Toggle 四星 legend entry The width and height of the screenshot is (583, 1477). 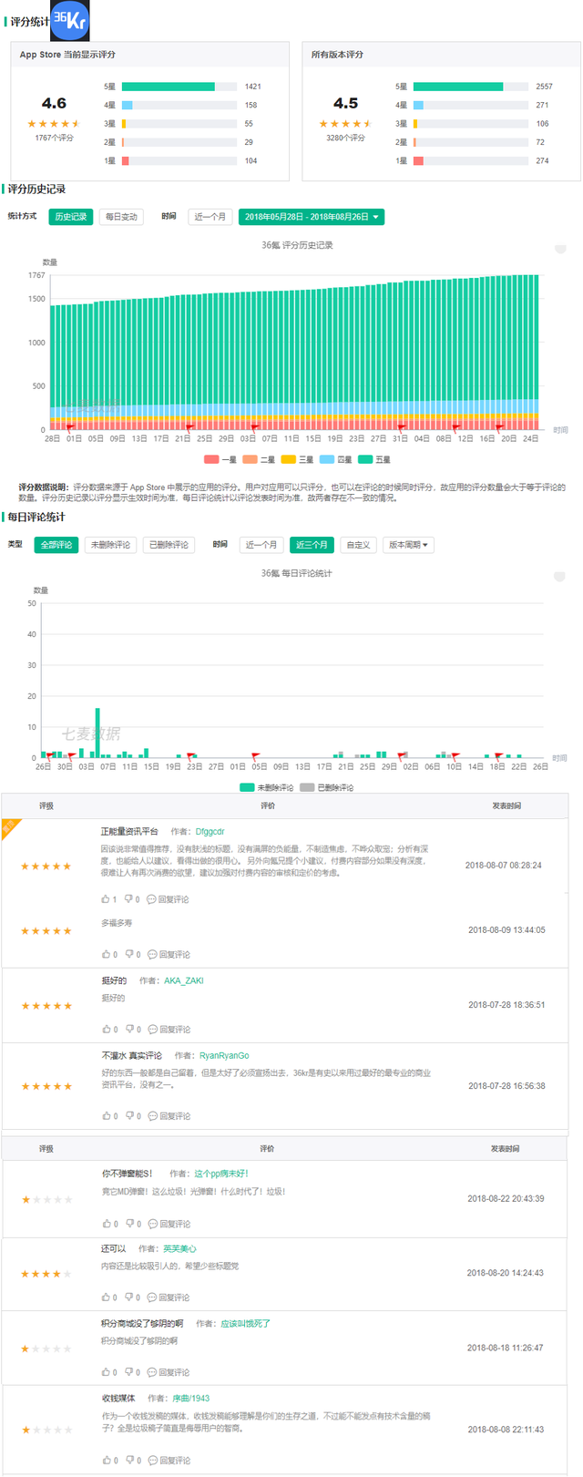pyautogui.click(x=335, y=460)
